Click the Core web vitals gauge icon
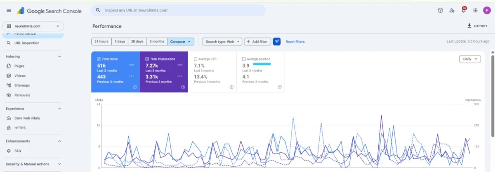Screen dimensions: 495x172 [x=9, y=118]
